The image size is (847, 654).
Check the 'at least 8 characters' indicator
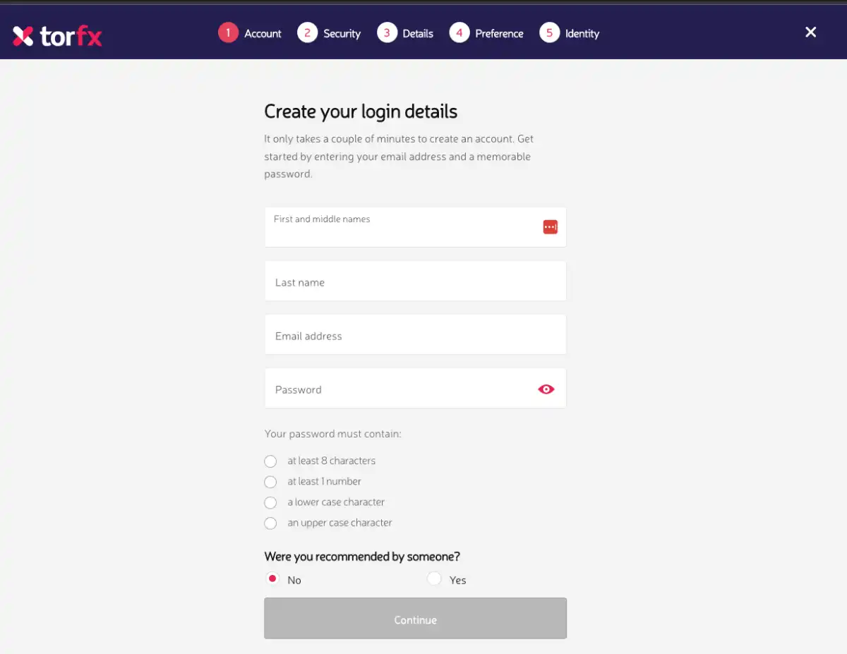[270, 461]
